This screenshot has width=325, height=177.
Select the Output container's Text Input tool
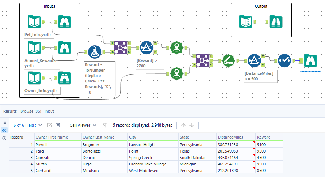pos(246,22)
